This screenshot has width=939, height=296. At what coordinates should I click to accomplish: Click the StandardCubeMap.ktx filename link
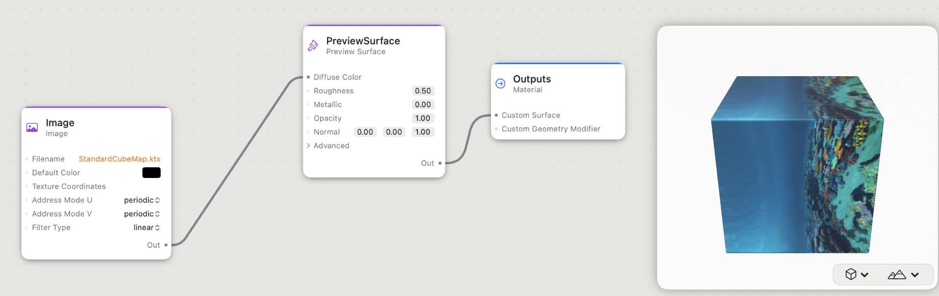click(120, 159)
